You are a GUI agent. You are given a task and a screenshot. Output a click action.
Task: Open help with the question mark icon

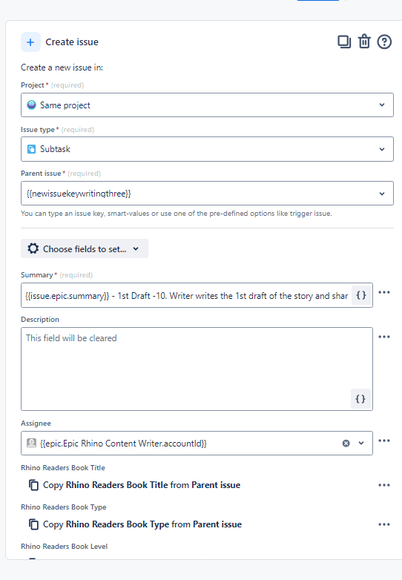point(384,42)
